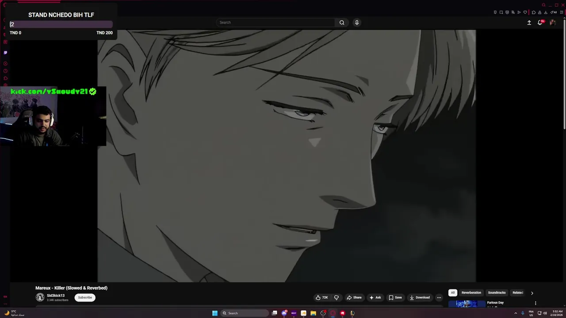Select the Soundtracks filter chip

click(497, 293)
